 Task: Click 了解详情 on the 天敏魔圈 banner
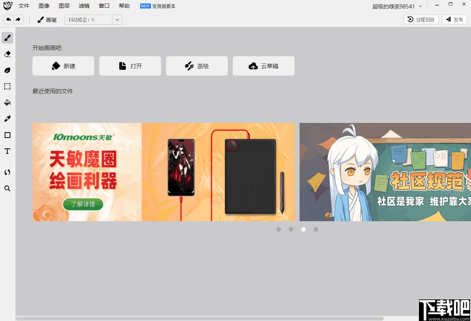coord(83,204)
